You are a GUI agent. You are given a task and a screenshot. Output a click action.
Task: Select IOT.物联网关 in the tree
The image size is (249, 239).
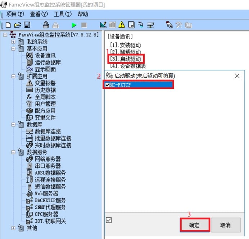tap(50, 221)
